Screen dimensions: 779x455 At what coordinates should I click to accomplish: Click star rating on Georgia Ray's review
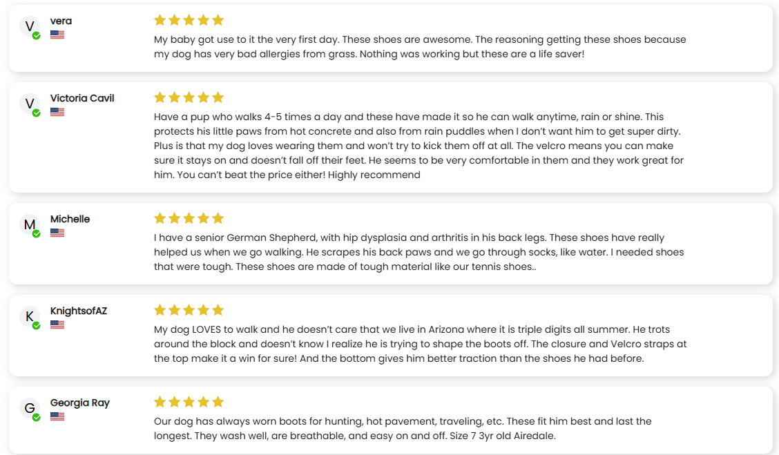[x=189, y=402]
